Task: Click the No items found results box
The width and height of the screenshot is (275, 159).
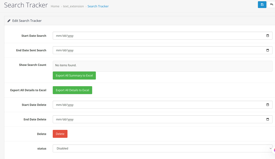Action: tap(162, 66)
